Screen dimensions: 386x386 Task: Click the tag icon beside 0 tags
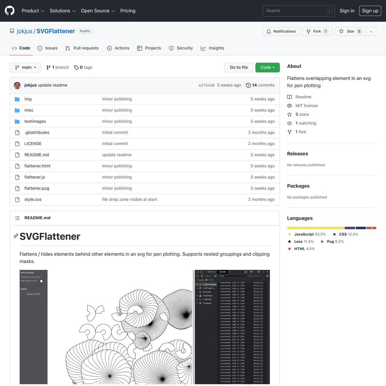[x=76, y=68]
